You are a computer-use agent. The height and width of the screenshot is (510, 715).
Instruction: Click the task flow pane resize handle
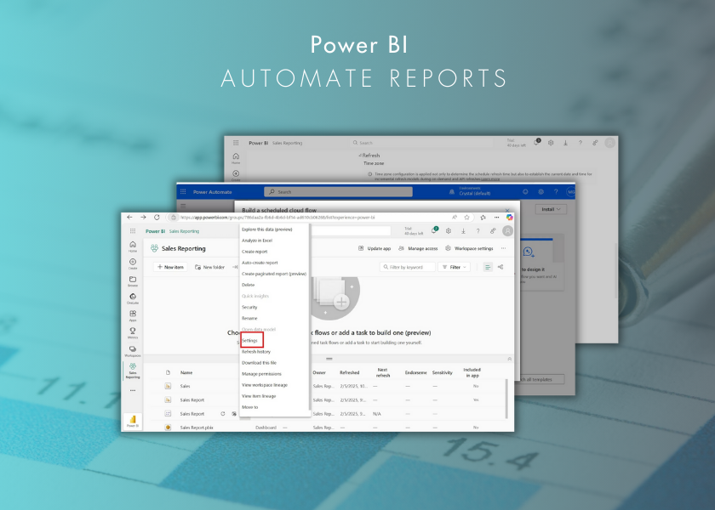(328, 359)
